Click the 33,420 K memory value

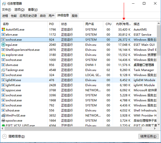click(x=124, y=30)
